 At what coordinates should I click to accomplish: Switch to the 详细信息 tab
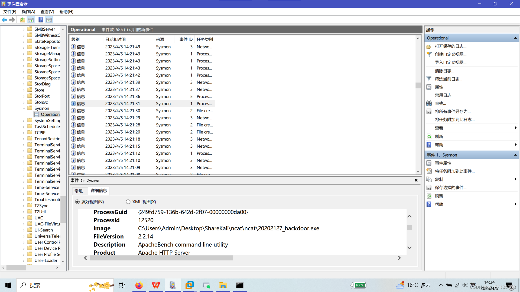[99, 191]
